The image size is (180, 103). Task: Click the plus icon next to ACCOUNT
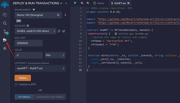pyautogui.click(x=28, y=26)
